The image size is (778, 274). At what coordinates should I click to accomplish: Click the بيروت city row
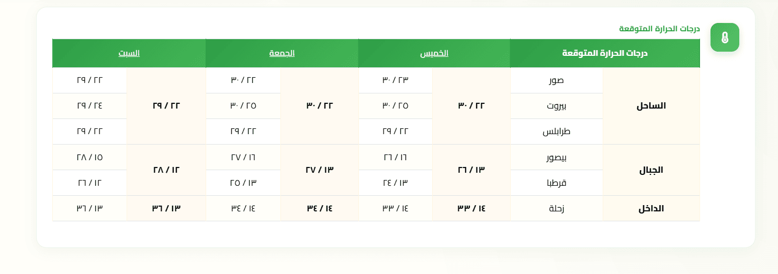pos(557,106)
